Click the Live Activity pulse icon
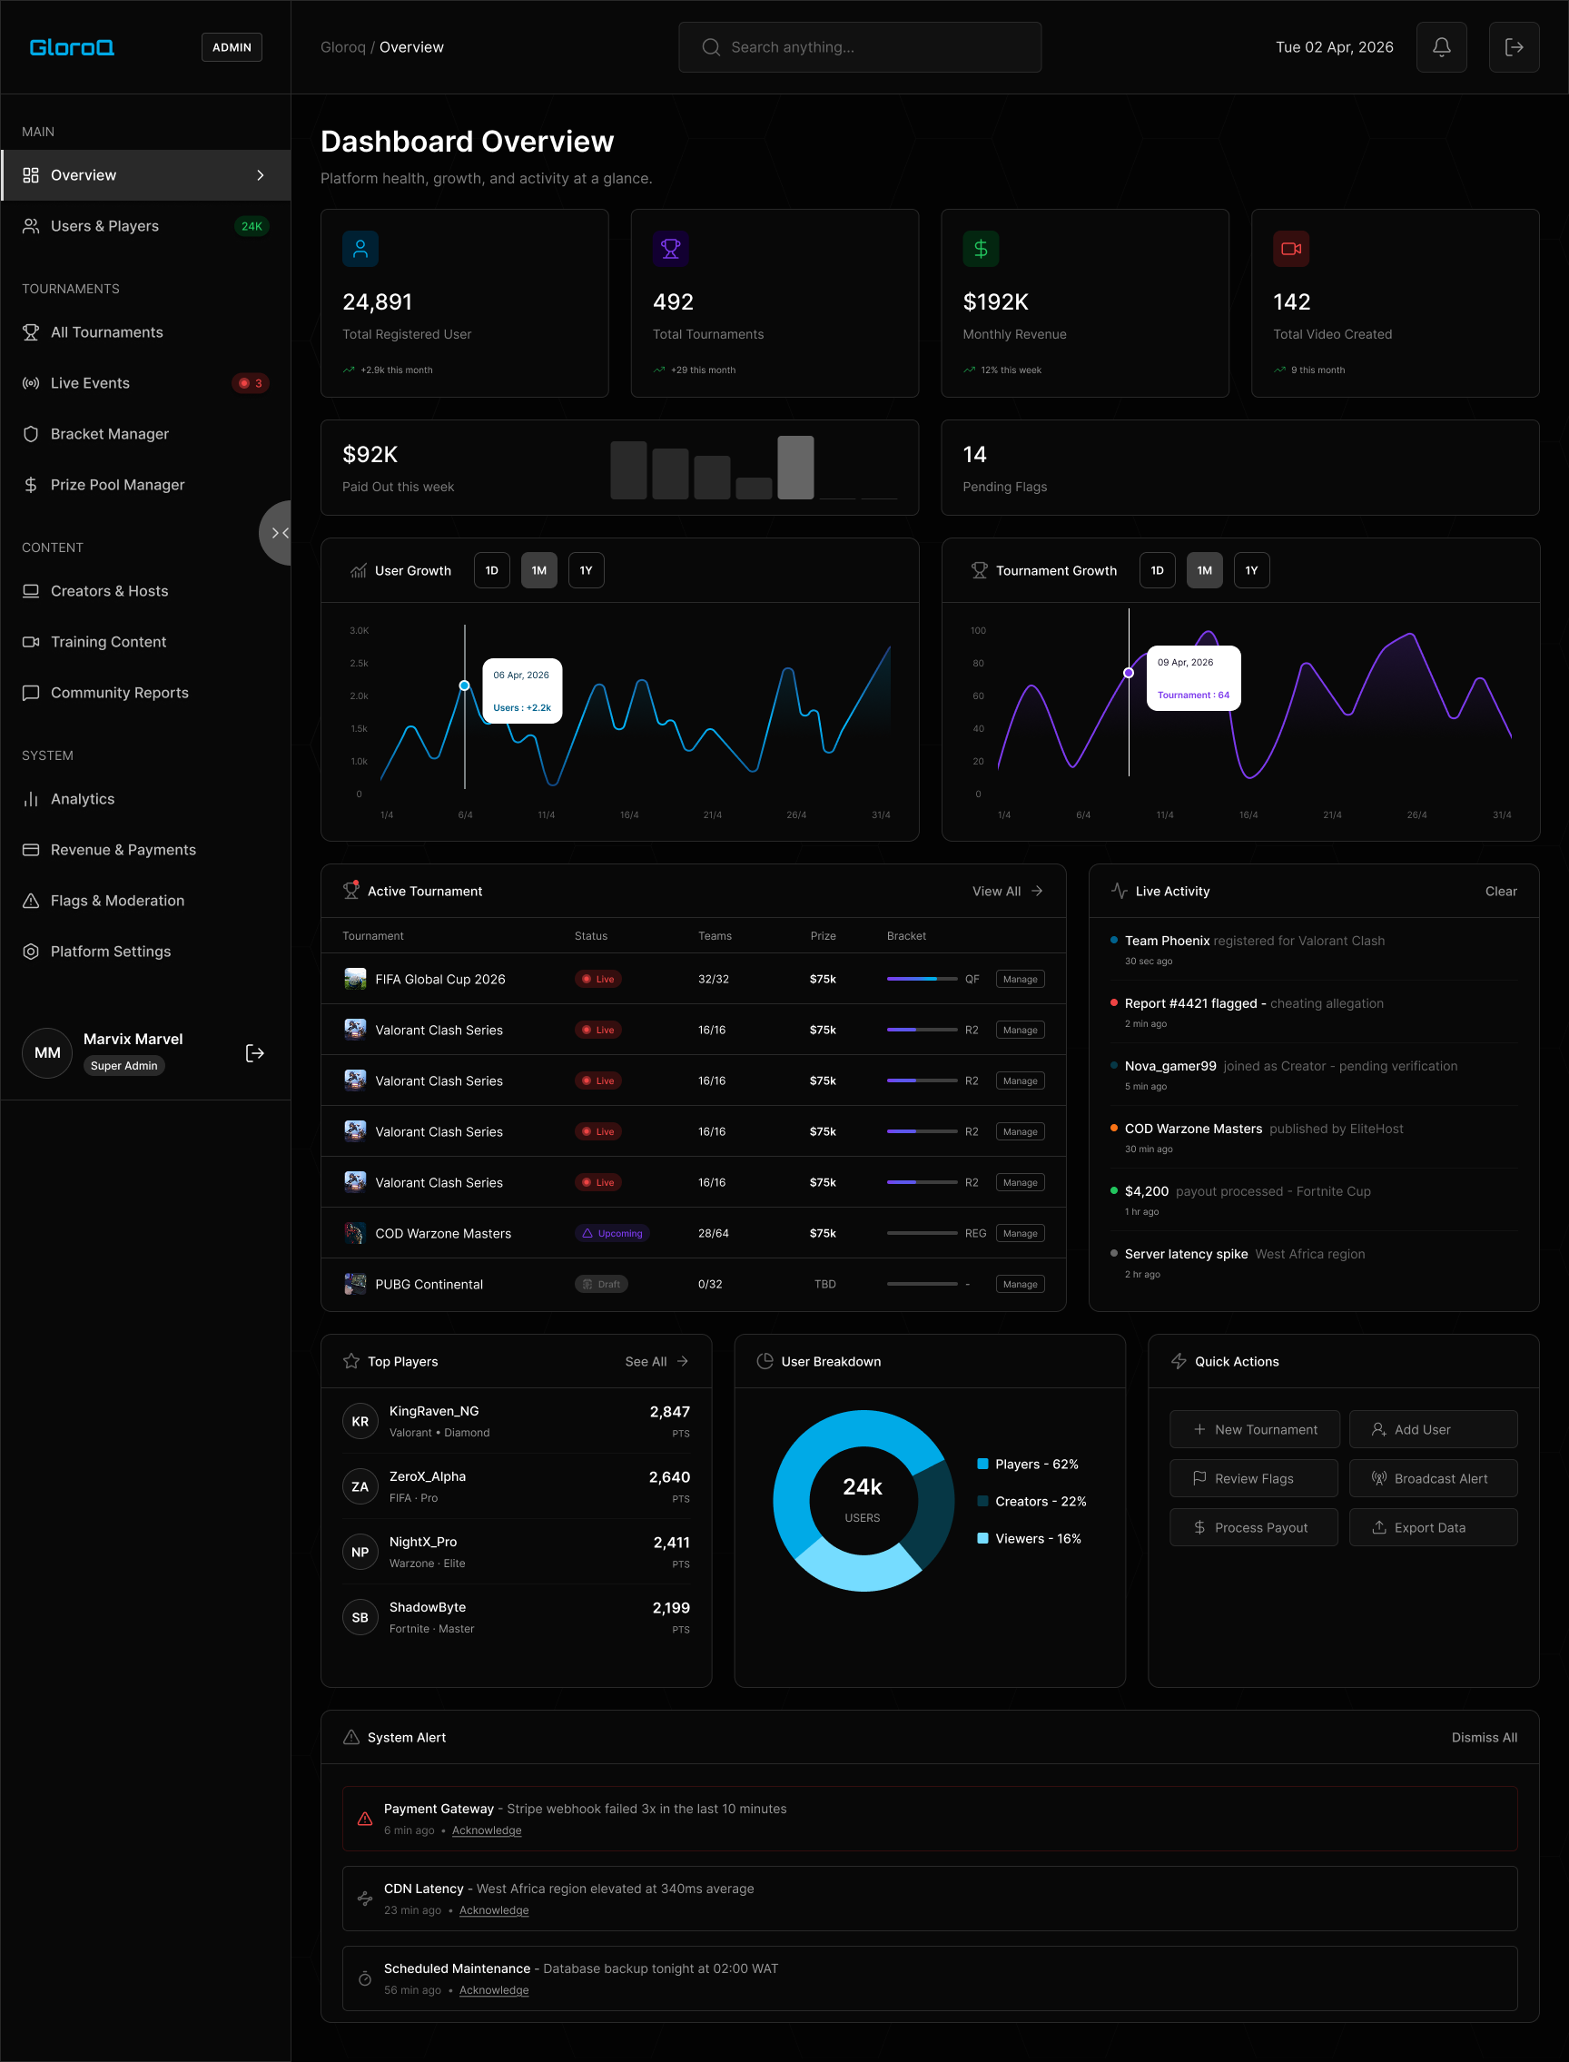Image resolution: width=1569 pixels, height=2062 pixels. (1119, 891)
